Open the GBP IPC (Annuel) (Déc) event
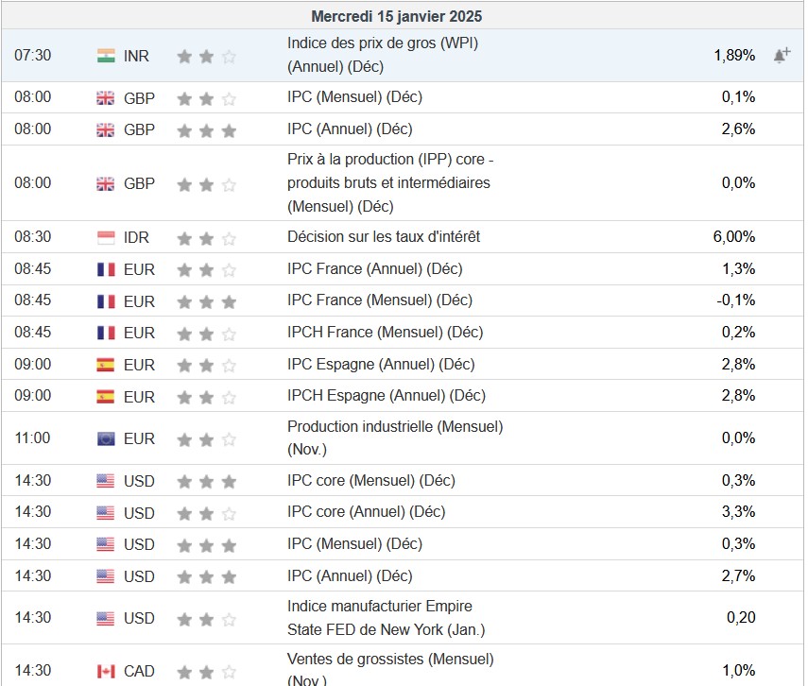 point(350,129)
